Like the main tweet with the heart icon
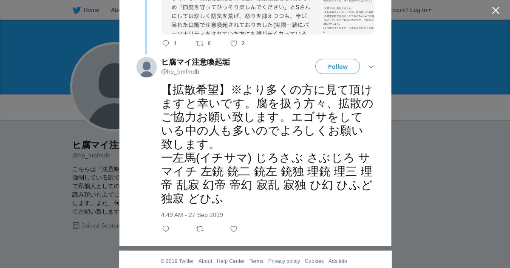This screenshot has width=510, height=268. coord(234,229)
